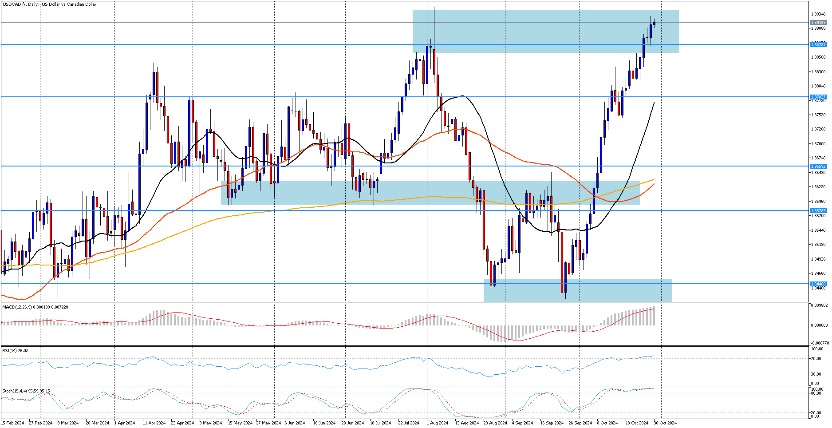Click the MACD 0.000000 zero level scale value

[x=819, y=325]
